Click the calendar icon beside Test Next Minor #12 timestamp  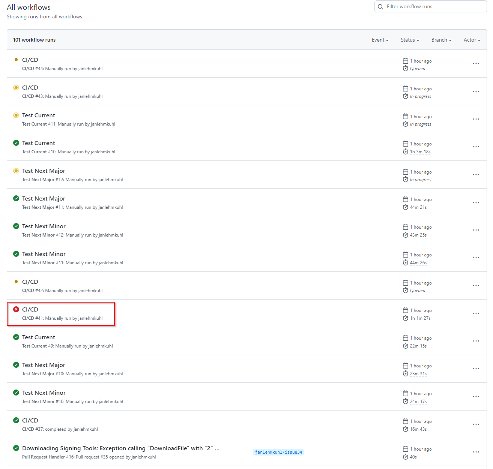tap(406, 227)
